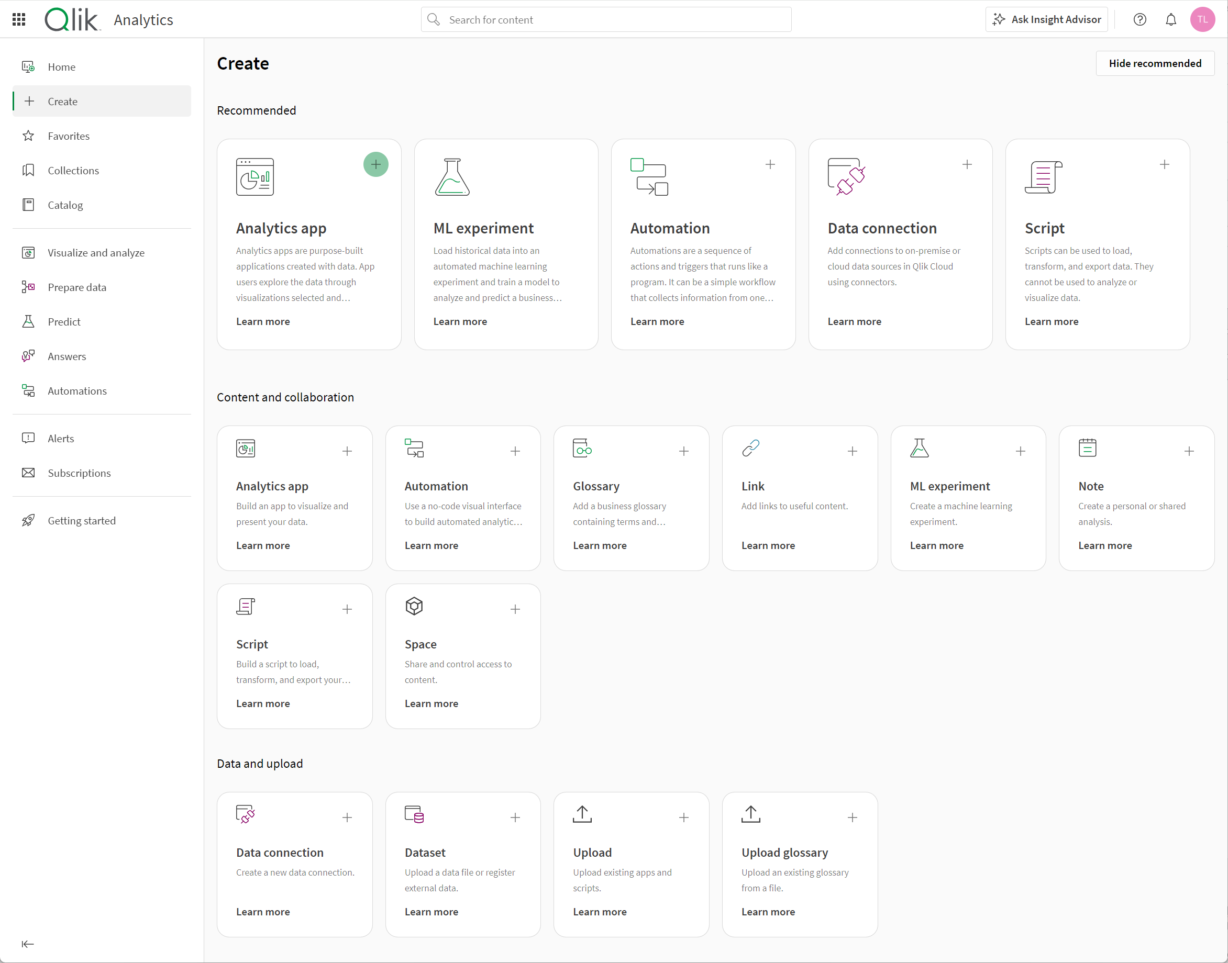The height and width of the screenshot is (963, 1228).
Task: Click the Ask Insight Advisor button
Action: pos(1049,20)
